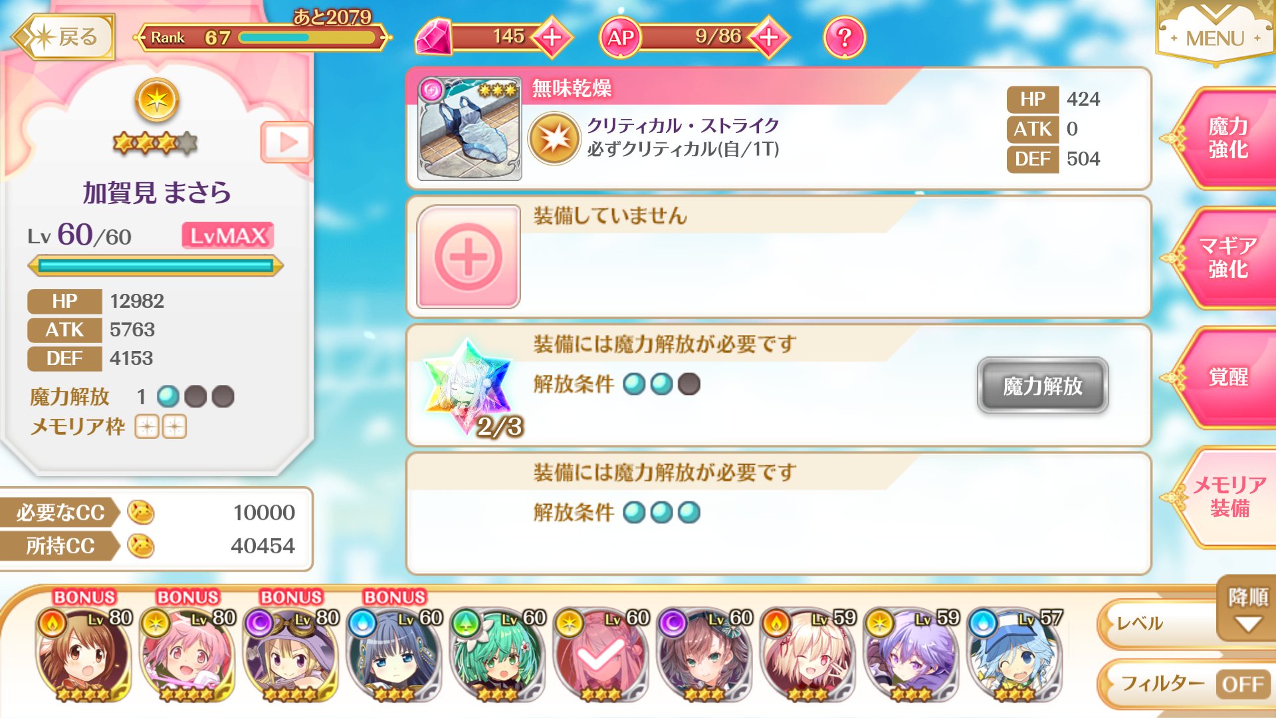Select the Lv 57 blue-haired water character
Screen dimensions: 1276x718
click(x=1015, y=655)
